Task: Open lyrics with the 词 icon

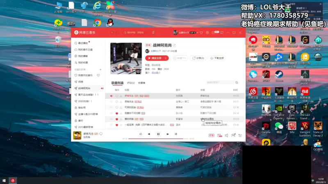Action: [176, 134]
